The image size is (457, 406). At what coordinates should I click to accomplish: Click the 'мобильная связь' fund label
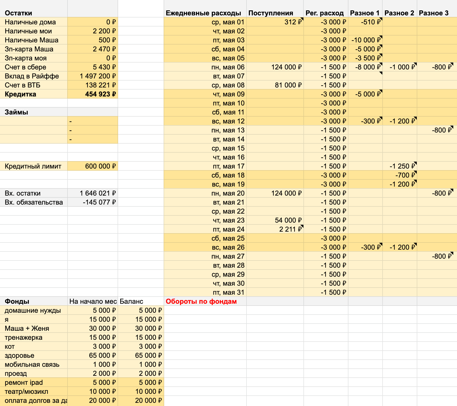(34, 364)
